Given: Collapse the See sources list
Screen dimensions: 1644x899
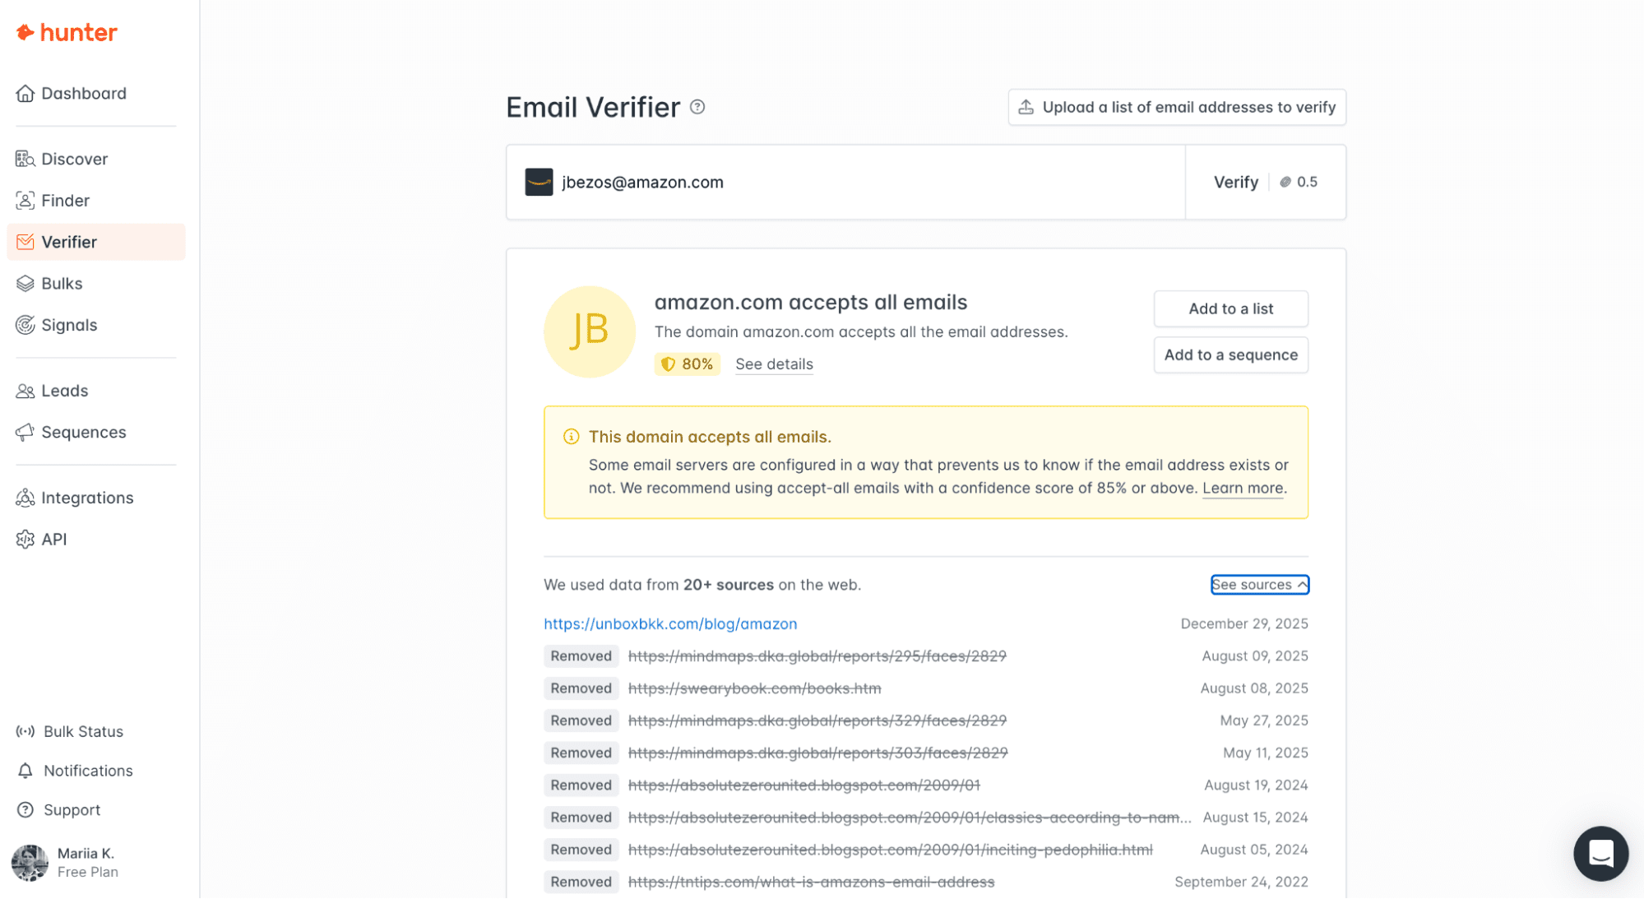Looking at the screenshot, I should pyautogui.click(x=1259, y=585).
